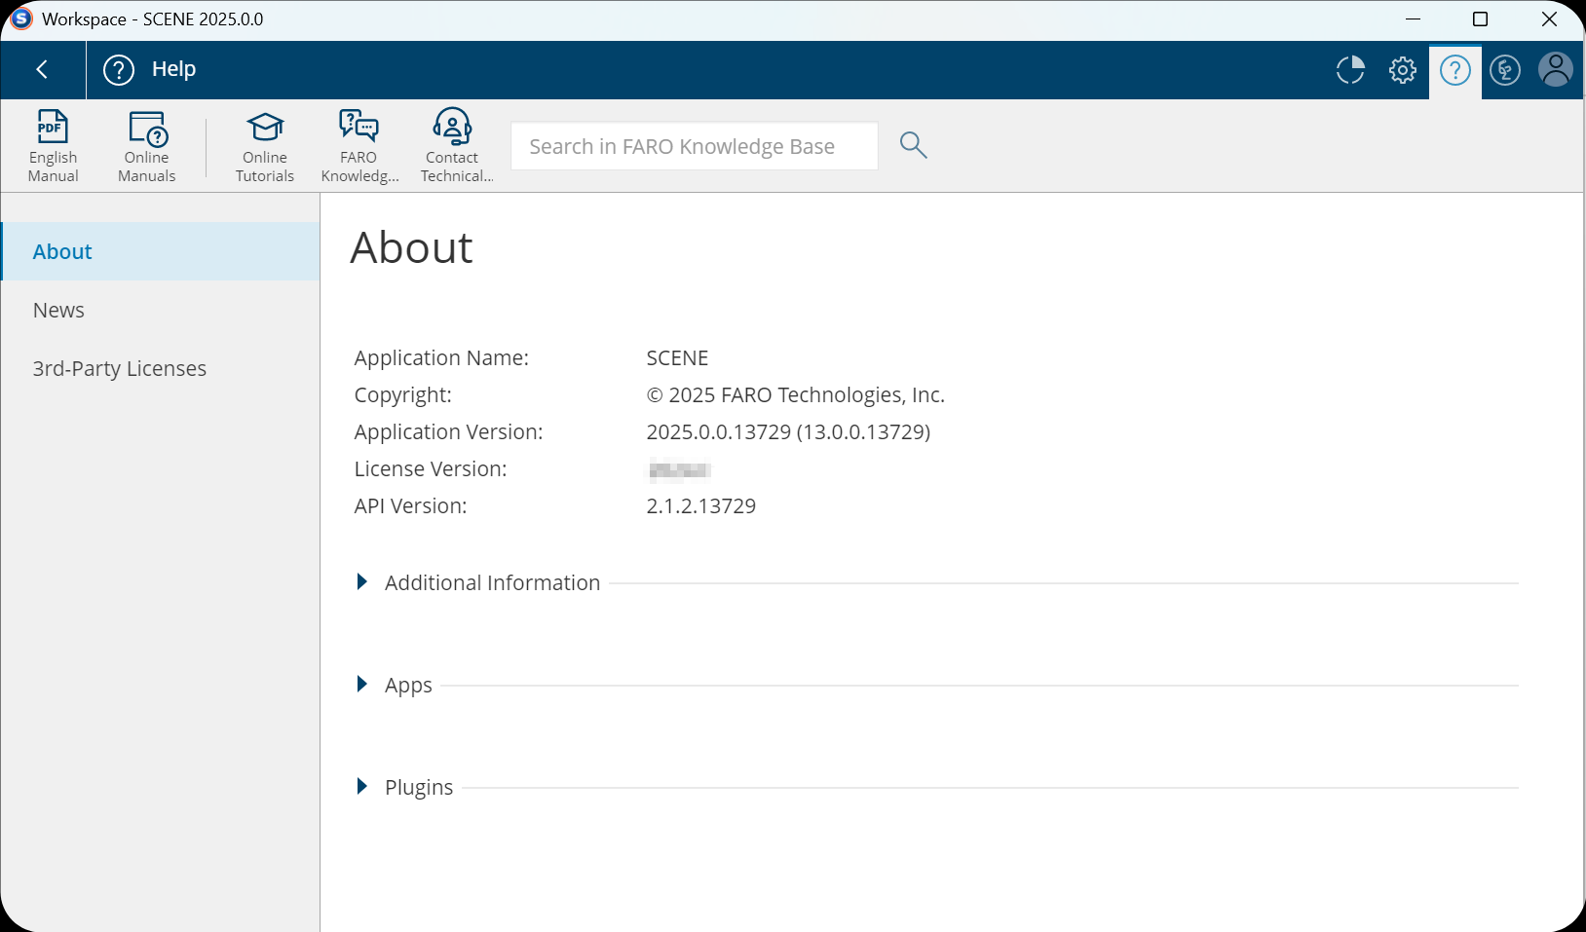Click the Help question mark in top-right
Viewport: 1586px width, 932px height.
click(1455, 70)
